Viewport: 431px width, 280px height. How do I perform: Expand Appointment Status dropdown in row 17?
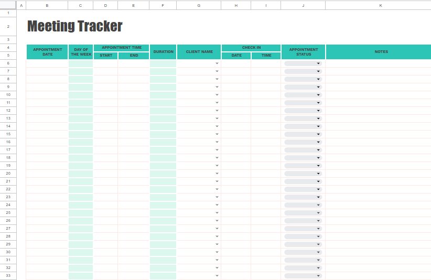303,150
